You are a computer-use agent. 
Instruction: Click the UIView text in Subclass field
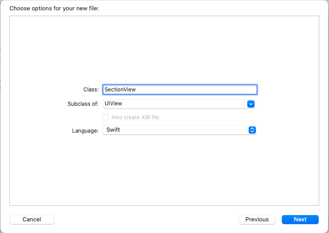(x=113, y=104)
